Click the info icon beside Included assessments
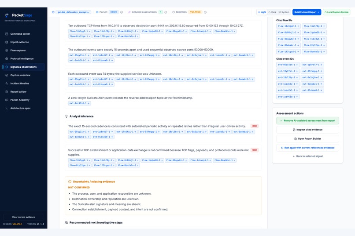 [166, 12]
